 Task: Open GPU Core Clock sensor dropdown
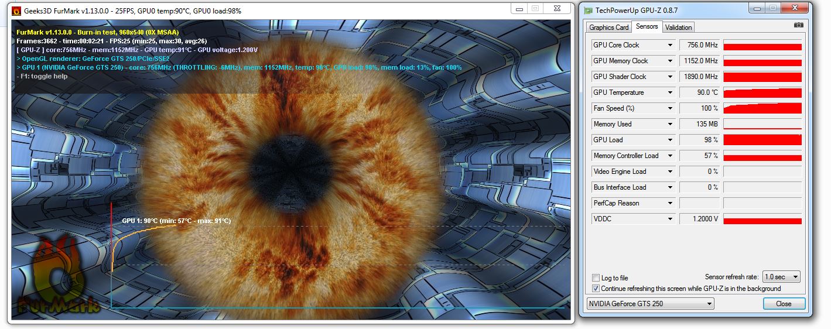pyautogui.click(x=671, y=45)
